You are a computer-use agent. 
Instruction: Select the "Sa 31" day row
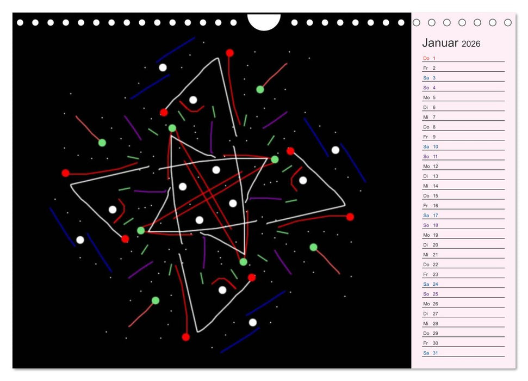point(463,353)
